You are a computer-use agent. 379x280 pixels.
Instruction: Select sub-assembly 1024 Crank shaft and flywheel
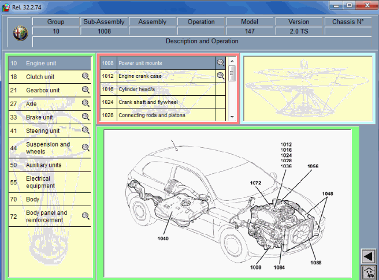point(163,102)
